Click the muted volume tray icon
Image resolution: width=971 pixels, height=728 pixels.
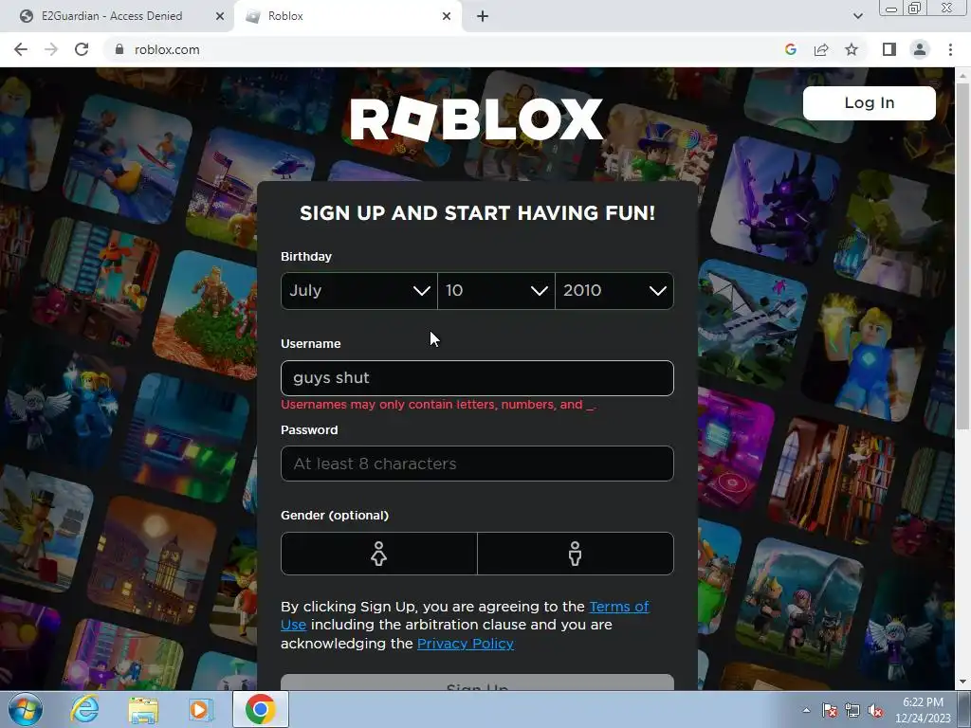[x=875, y=710]
